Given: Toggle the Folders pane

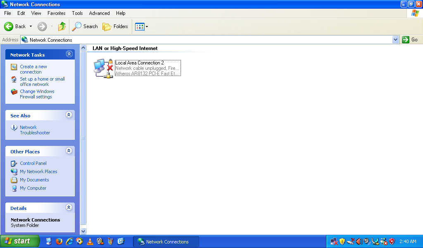Looking at the screenshot, I should (x=115, y=26).
